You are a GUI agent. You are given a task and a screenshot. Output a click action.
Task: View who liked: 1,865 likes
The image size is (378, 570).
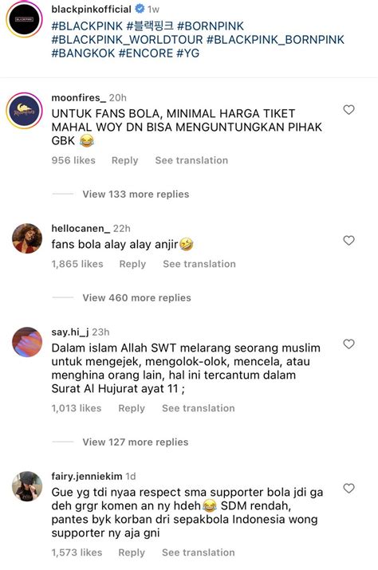pyautogui.click(x=77, y=264)
